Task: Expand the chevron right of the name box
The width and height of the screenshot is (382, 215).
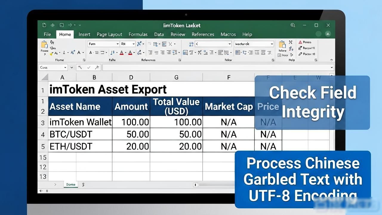Action: point(72,67)
